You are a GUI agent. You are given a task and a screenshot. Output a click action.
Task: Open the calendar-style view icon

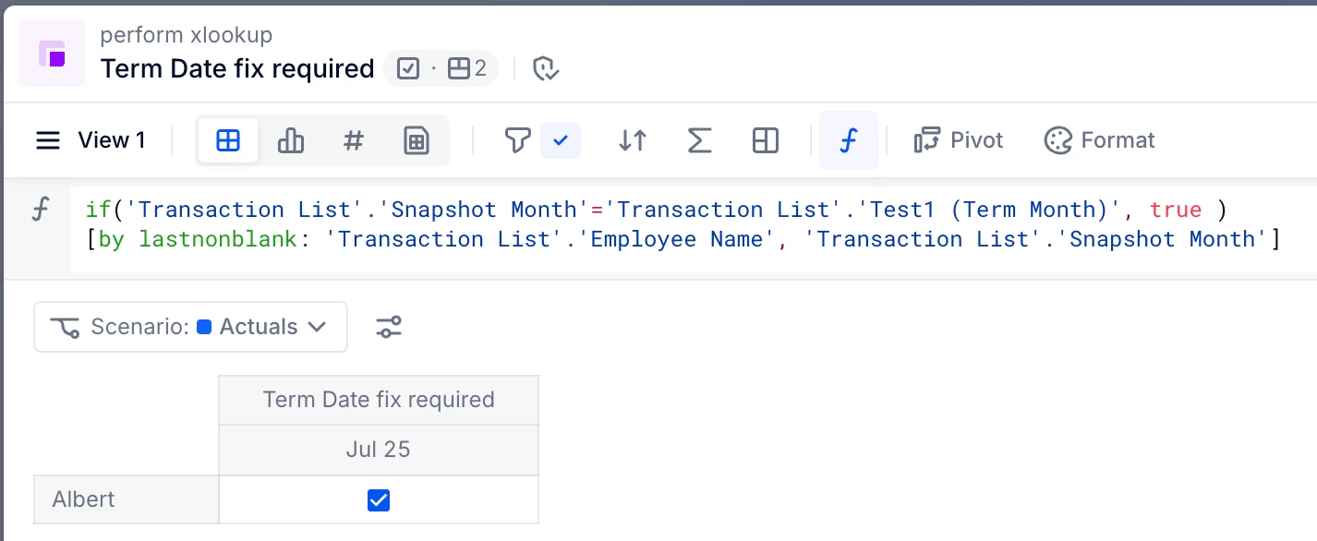417,140
